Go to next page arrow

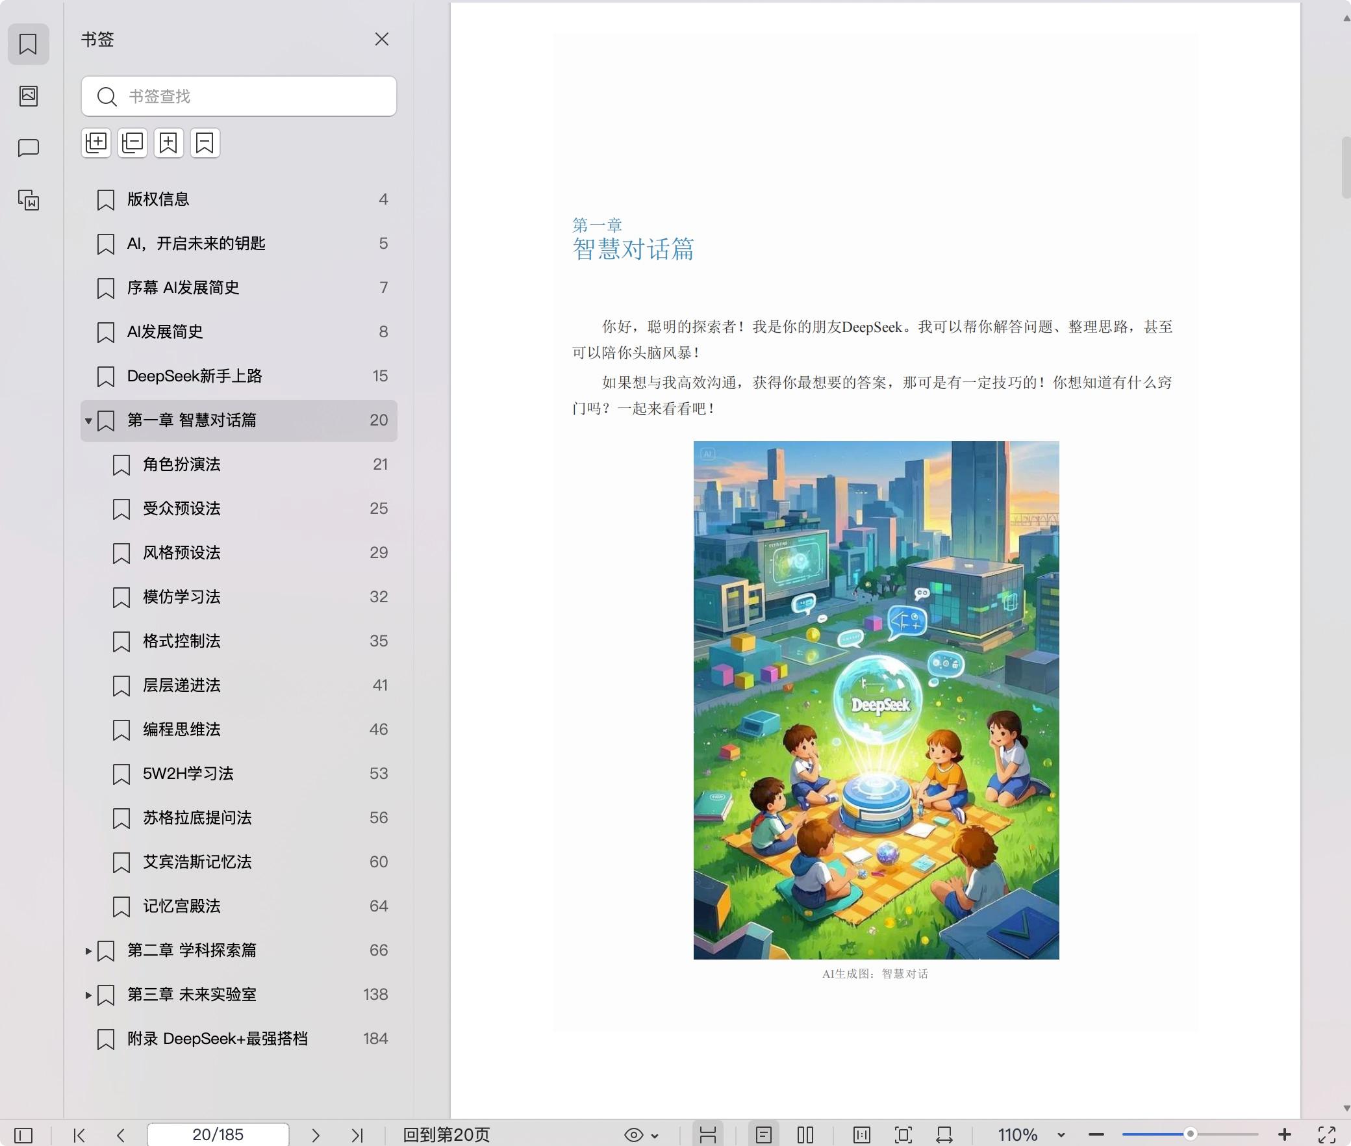click(316, 1135)
